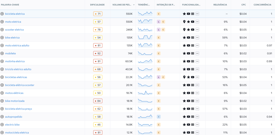
Task: Click the Concorrência column header
Action: [262, 5]
